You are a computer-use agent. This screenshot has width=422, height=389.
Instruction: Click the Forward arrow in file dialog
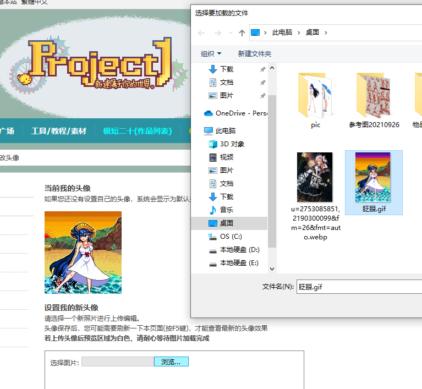217,33
